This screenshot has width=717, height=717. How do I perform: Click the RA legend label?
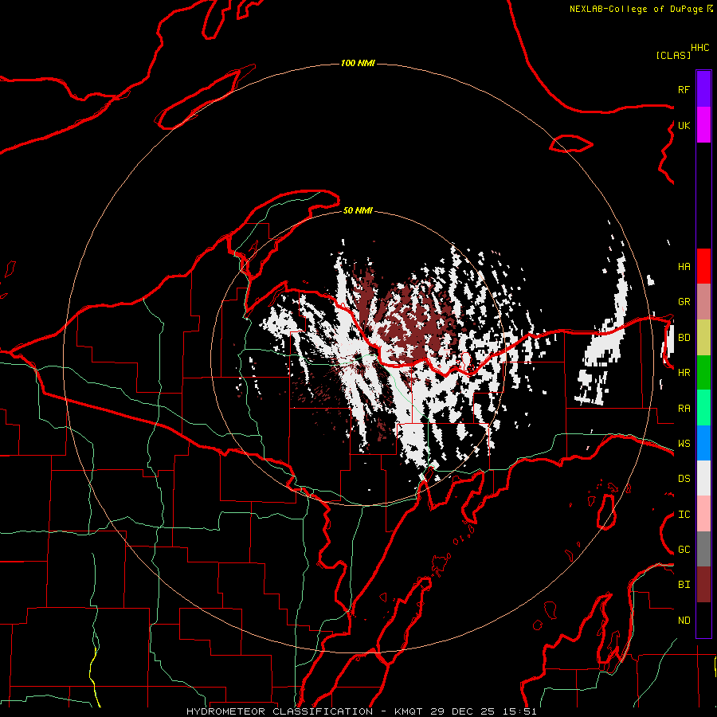[x=684, y=408]
